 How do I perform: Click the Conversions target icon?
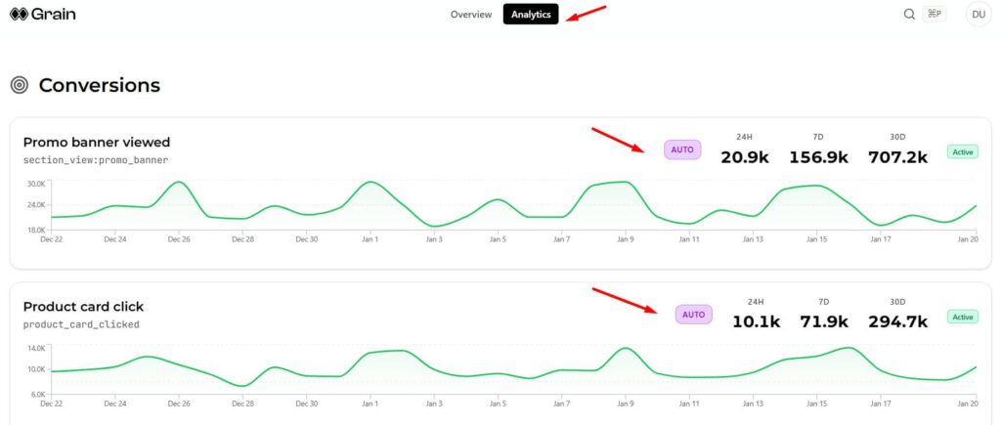pyautogui.click(x=19, y=85)
